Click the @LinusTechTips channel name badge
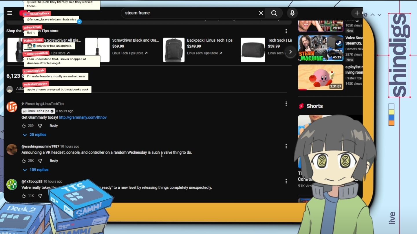 [38, 111]
